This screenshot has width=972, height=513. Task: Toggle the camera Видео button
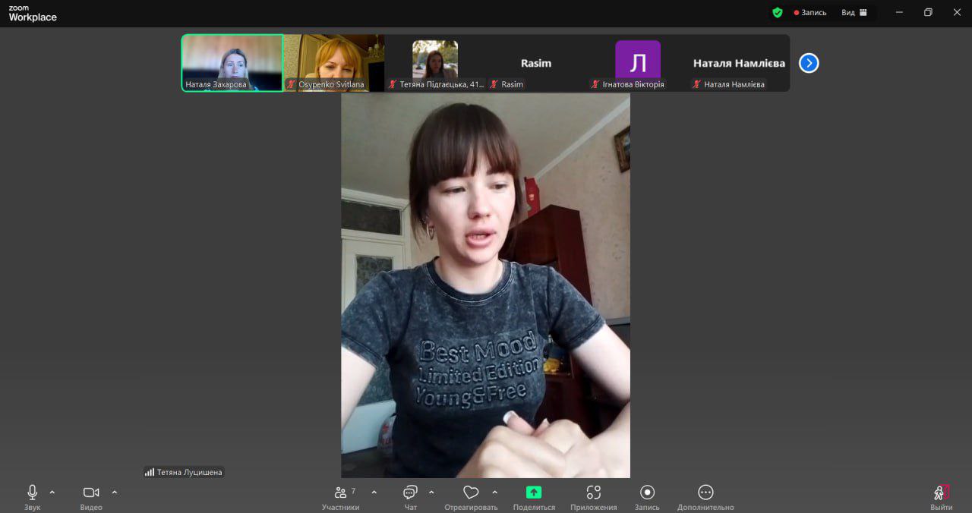pyautogui.click(x=91, y=493)
